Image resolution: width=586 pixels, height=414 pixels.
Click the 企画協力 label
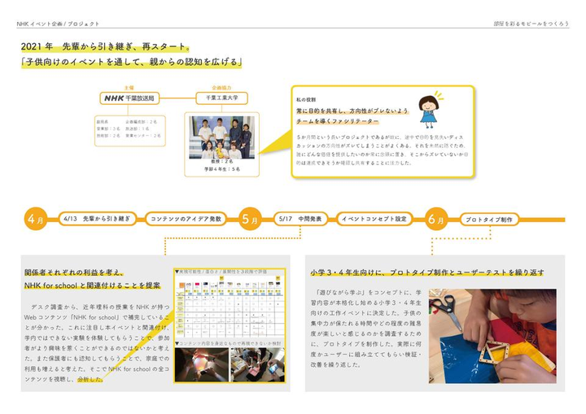coord(221,88)
